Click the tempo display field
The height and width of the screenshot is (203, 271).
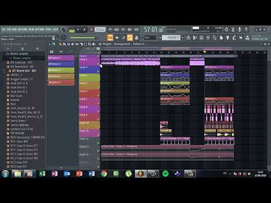tap(100, 29)
